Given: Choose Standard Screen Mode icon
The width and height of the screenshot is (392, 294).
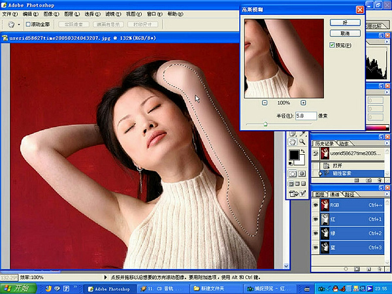Looking at the screenshot, I should [x=291, y=184].
